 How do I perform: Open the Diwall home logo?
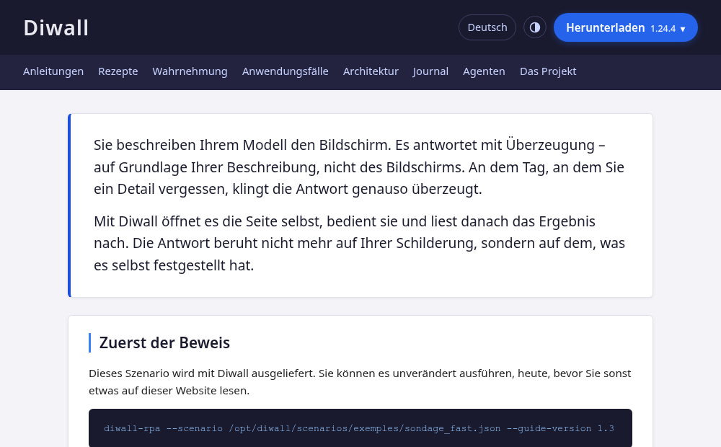(x=56, y=27)
